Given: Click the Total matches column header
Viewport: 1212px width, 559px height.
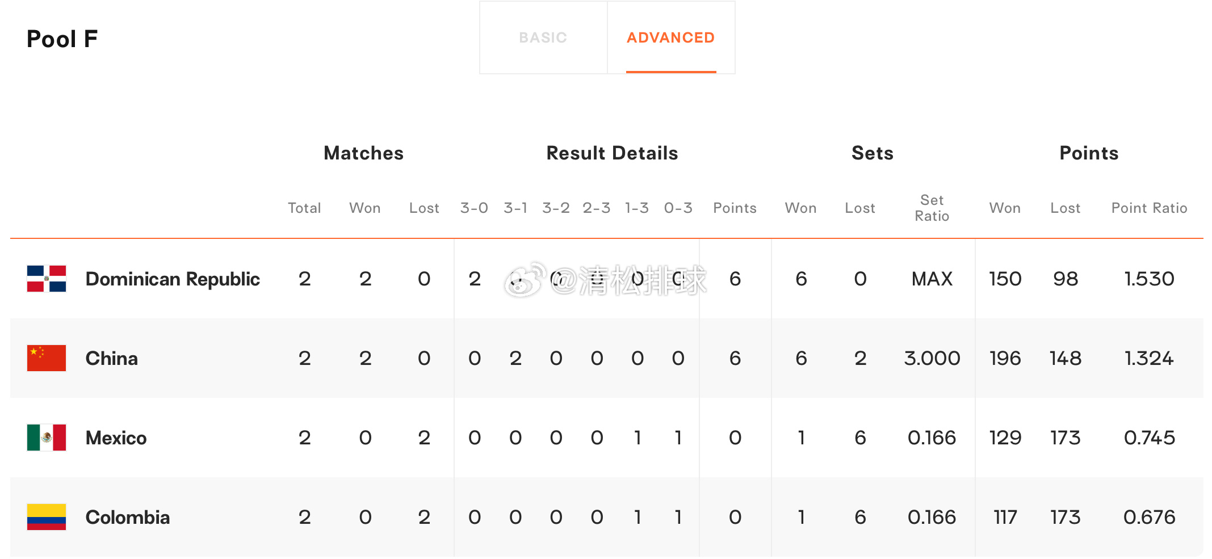Looking at the screenshot, I should point(305,208).
